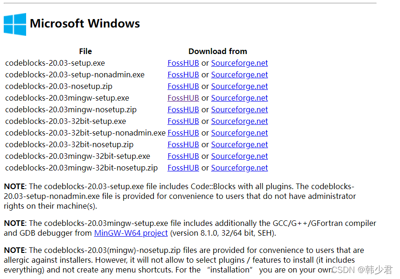The image size is (400, 279).
Task: Click FossHUB for codeblocks-20.03mingw-nosetup.zip
Action: point(183,109)
